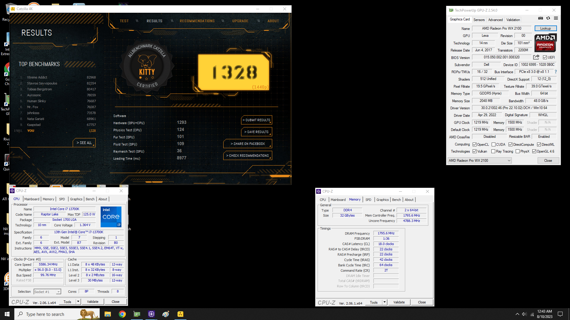Click the Catzilla taskbar icon
The image size is (570, 320).
[x=180, y=314]
